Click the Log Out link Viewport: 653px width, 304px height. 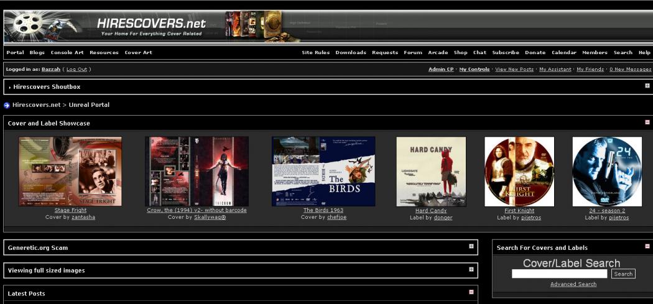pos(77,69)
